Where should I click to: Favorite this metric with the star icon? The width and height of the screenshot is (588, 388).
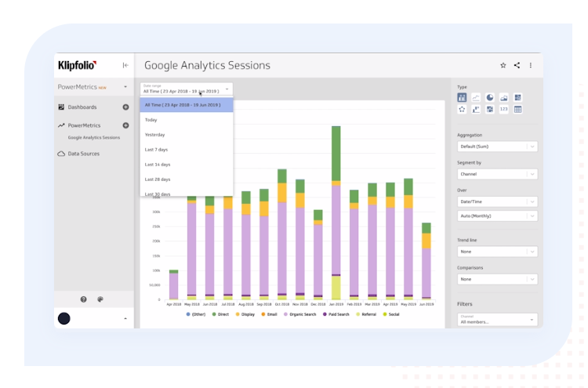tap(503, 65)
